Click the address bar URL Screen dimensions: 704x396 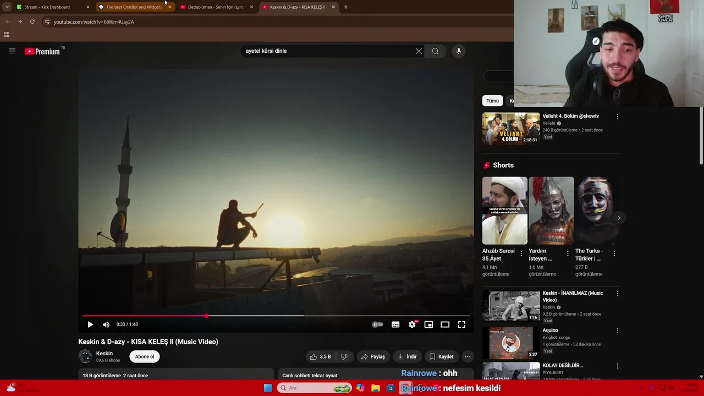[x=94, y=22]
